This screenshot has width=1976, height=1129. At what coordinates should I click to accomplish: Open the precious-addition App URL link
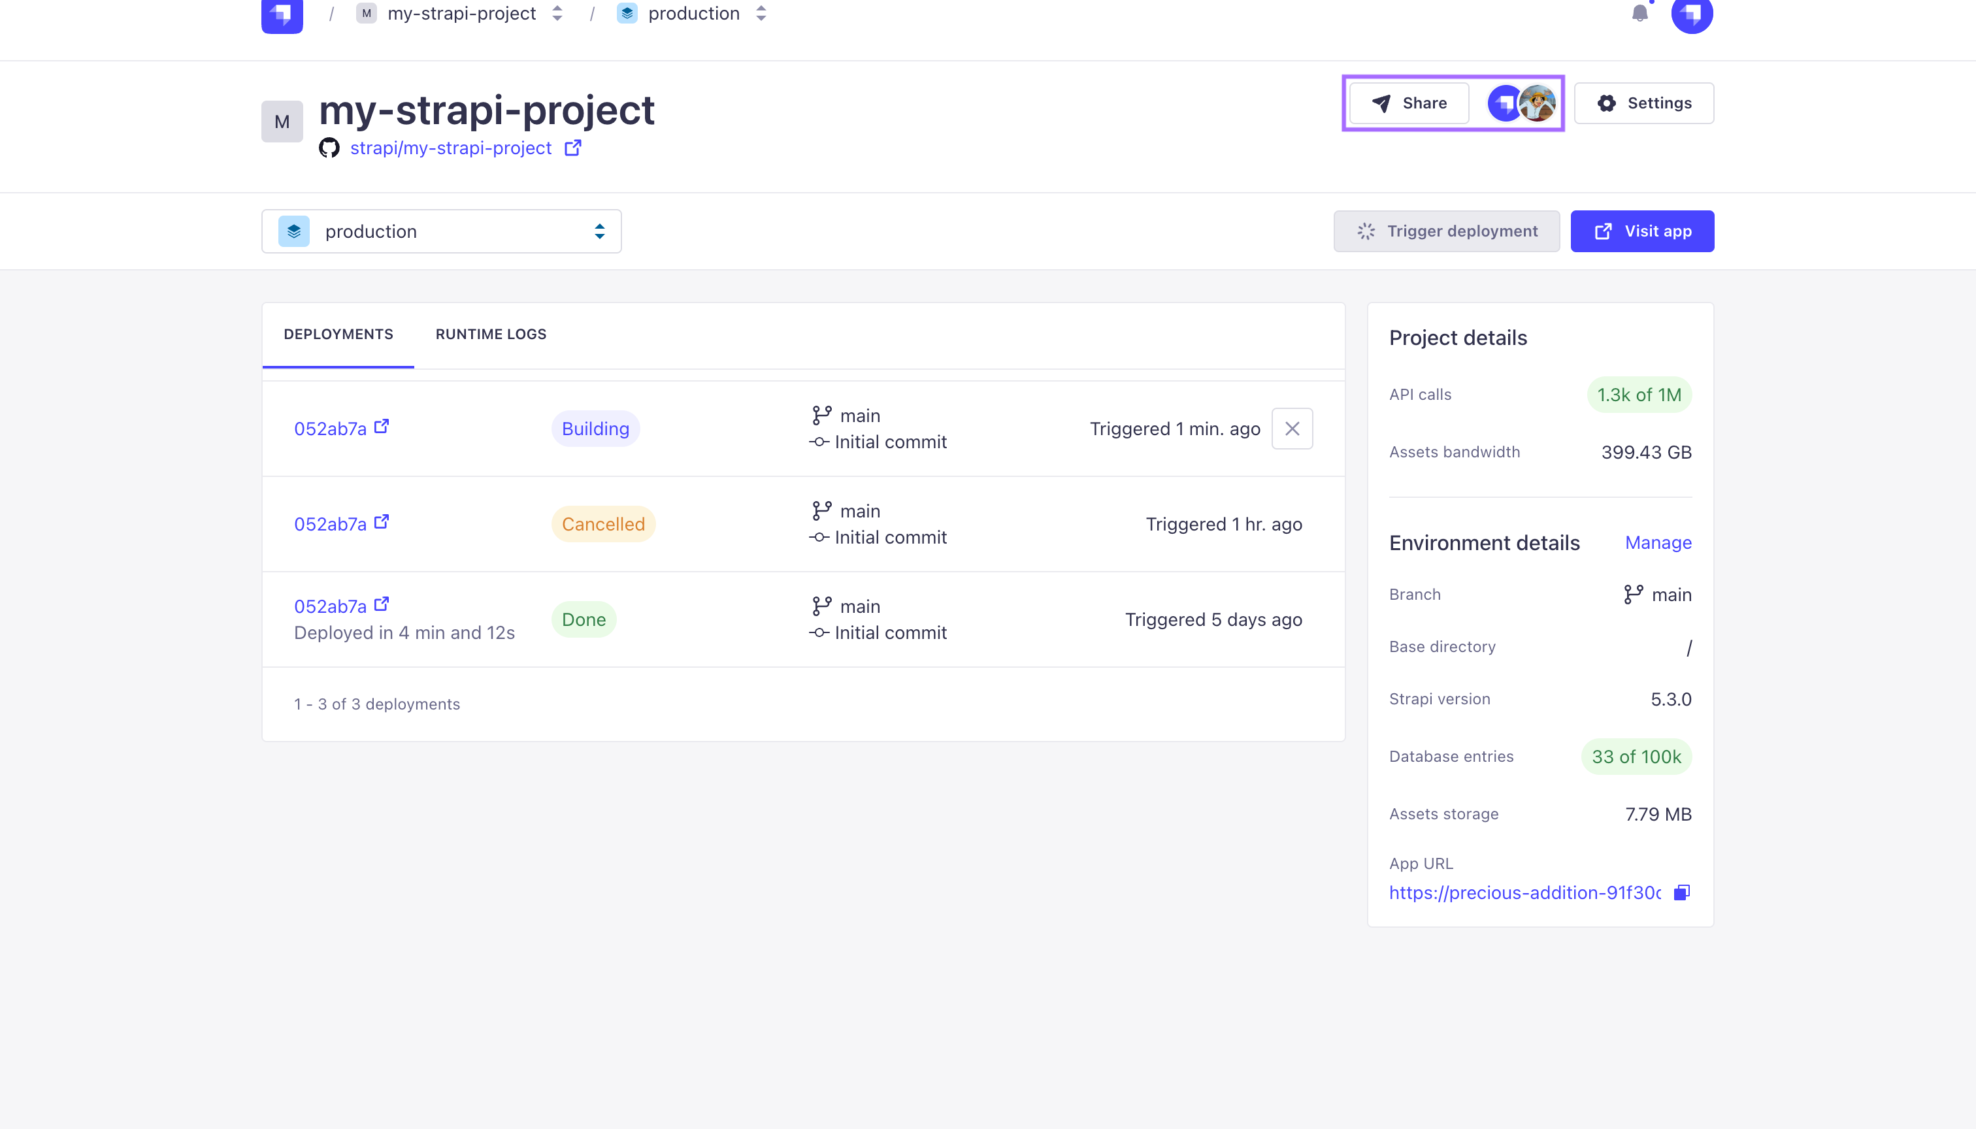pyautogui.click(x=1524, y=892)
